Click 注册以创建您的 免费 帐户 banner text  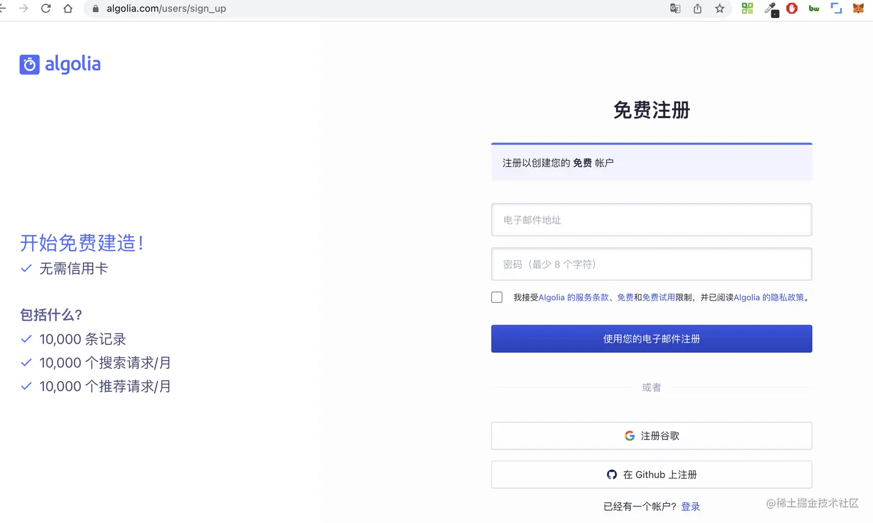click(x=558, y=163)
